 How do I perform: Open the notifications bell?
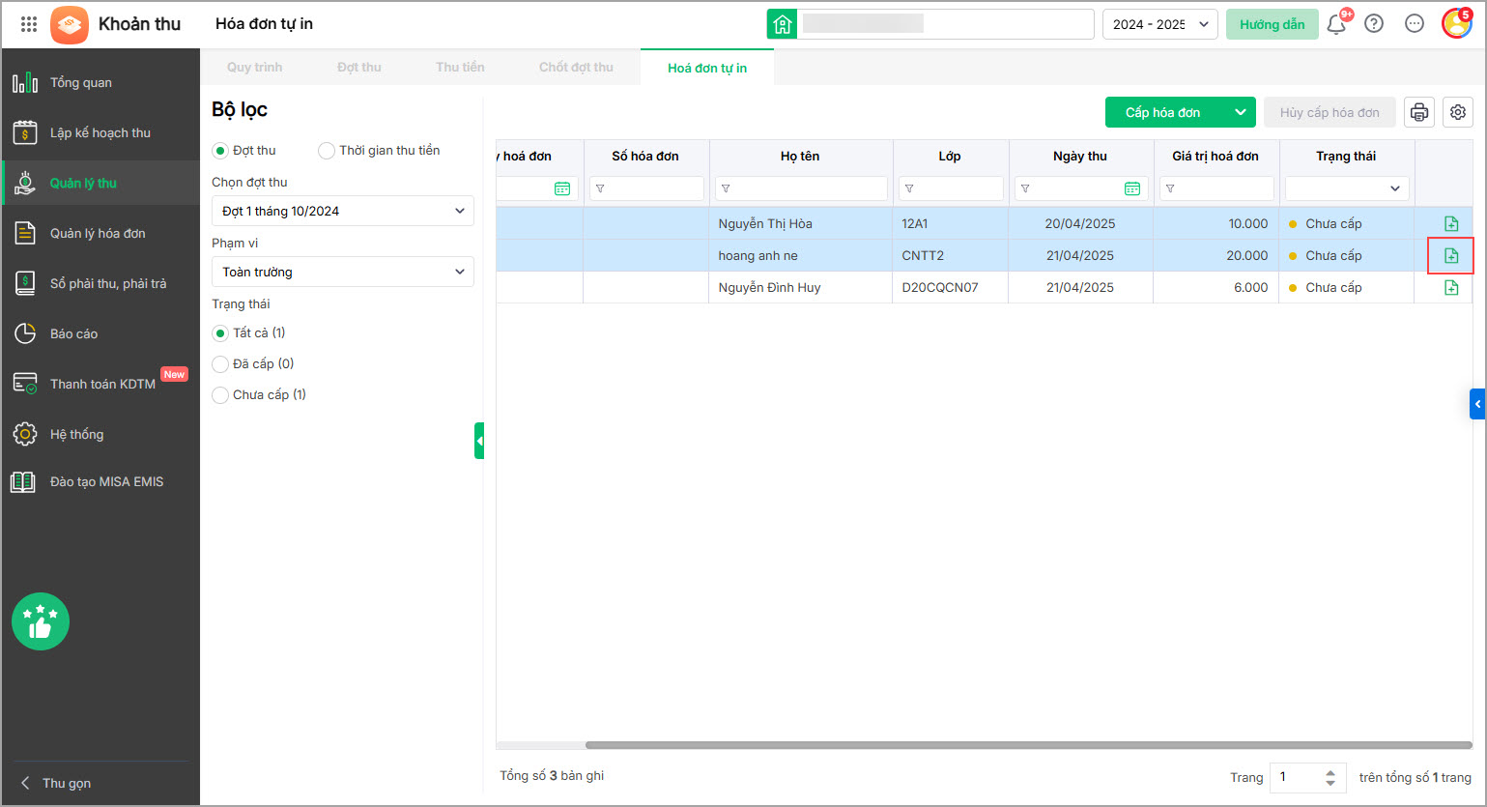(x=1337, y=24)
